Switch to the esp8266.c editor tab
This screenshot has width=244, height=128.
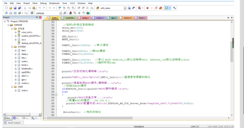(70, 18)
